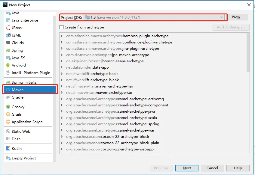Select Spring project type
Image resolution: width=255 pixels, height=175 pixels.
(29, 50)
